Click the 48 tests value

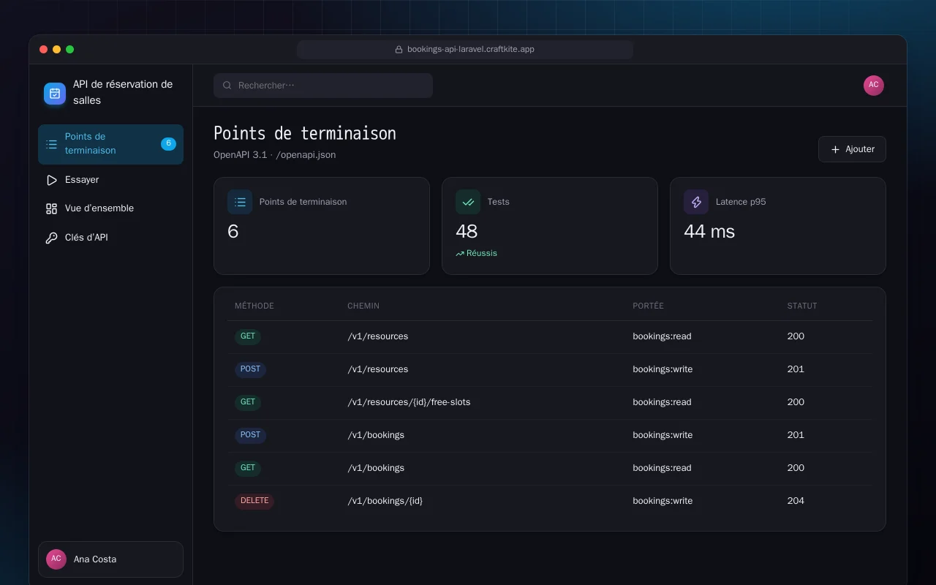(x=467, y=232)
